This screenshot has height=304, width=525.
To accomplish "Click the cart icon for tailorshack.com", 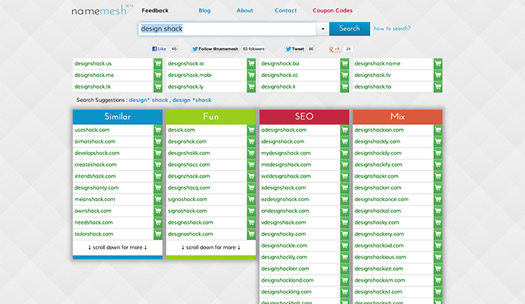I will tap(158, 234).
